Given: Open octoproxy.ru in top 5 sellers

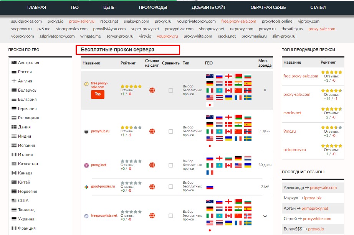Looking at the screenshot, I should (294, 150).
